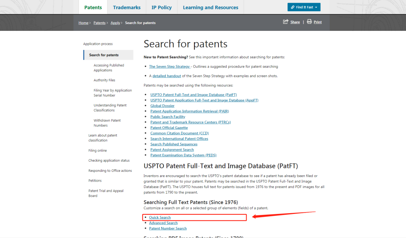Select Filing online in the sidebar

click(97, 150)
